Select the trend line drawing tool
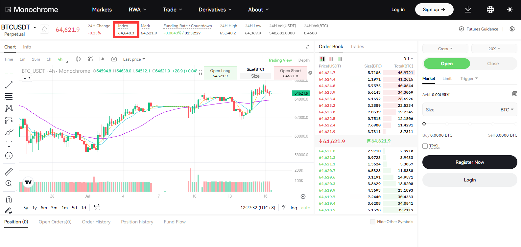The height and width of the screenshot is (247, 521). (x=9, y=85)
